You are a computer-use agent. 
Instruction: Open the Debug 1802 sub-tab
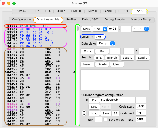click(91, 19)
